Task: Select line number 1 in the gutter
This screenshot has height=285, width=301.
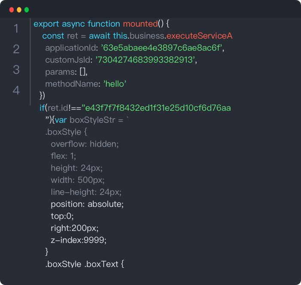Action: (16, 29)
